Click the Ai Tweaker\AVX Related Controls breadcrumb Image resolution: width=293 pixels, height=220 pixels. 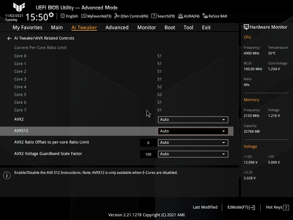[x=44, y=38]
